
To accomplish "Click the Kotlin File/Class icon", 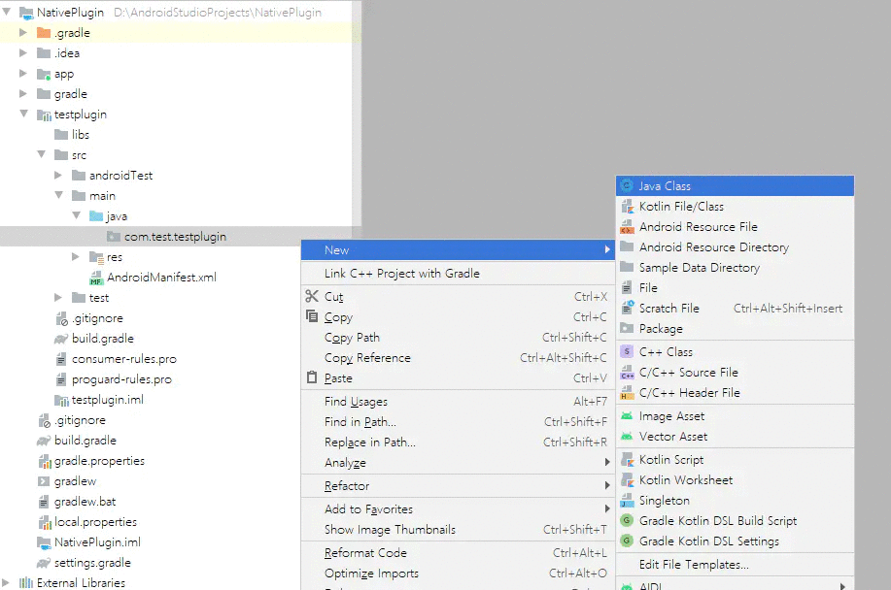I will 627,207.
